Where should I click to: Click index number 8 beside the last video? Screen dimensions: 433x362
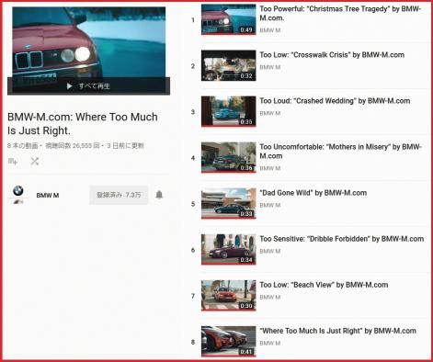click(x=193, y=342)
